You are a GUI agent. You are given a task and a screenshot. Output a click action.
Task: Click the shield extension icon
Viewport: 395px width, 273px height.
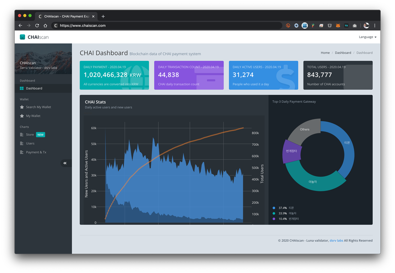click(330, 25)
